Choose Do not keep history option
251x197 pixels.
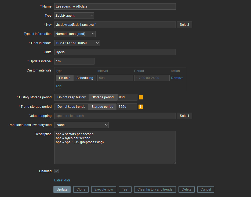(x=71, y=97)
